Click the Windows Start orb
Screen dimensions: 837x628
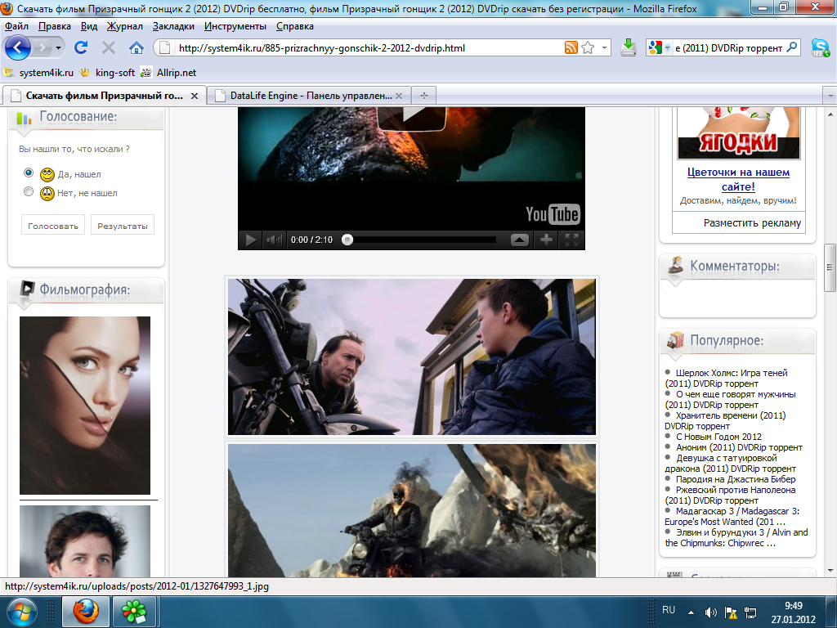(x=21, y=612)
